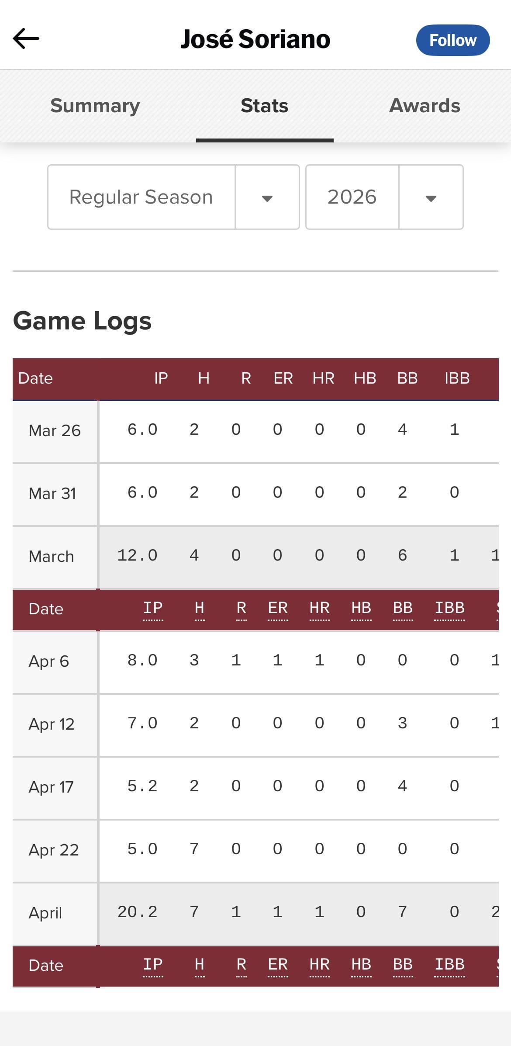
Task: Click IBB header in April table
Action: 449,608
